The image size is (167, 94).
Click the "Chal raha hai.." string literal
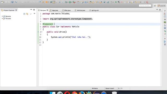tap(80, 37)
